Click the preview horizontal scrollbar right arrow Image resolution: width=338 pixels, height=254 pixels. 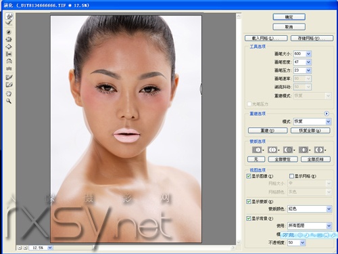coord(233,248)
